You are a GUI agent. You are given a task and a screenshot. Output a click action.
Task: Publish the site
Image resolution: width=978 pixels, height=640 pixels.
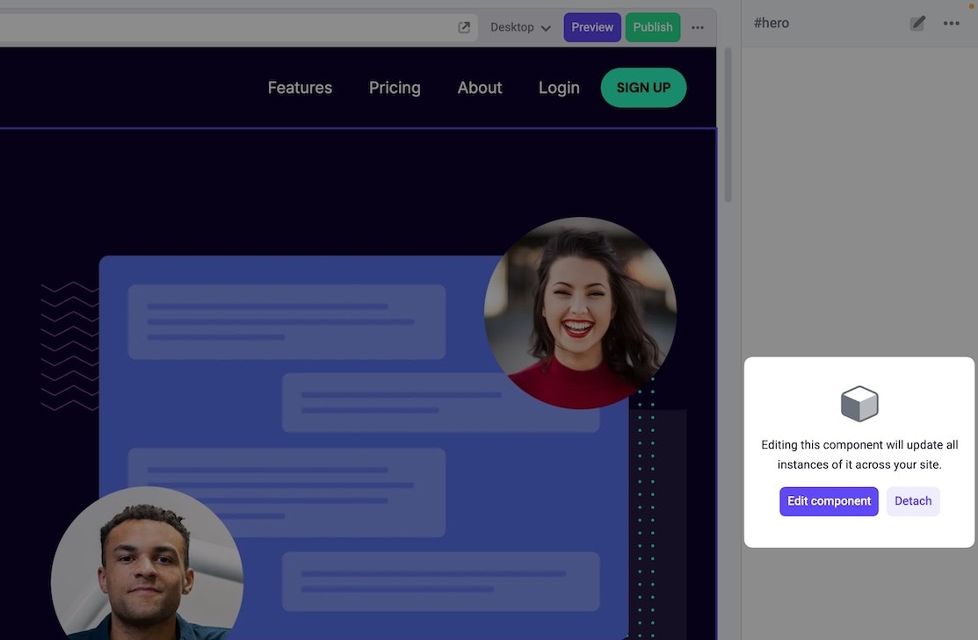652,27
